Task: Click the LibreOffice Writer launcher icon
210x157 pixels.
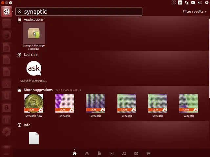Action: click(7, 47)
